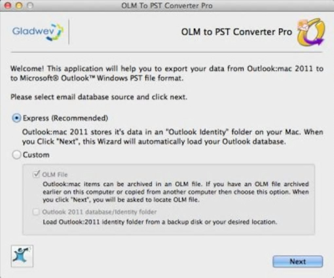Click the vertical divider beside Gladwev logo
334x278 pixels.
click(x=69, y=32)
